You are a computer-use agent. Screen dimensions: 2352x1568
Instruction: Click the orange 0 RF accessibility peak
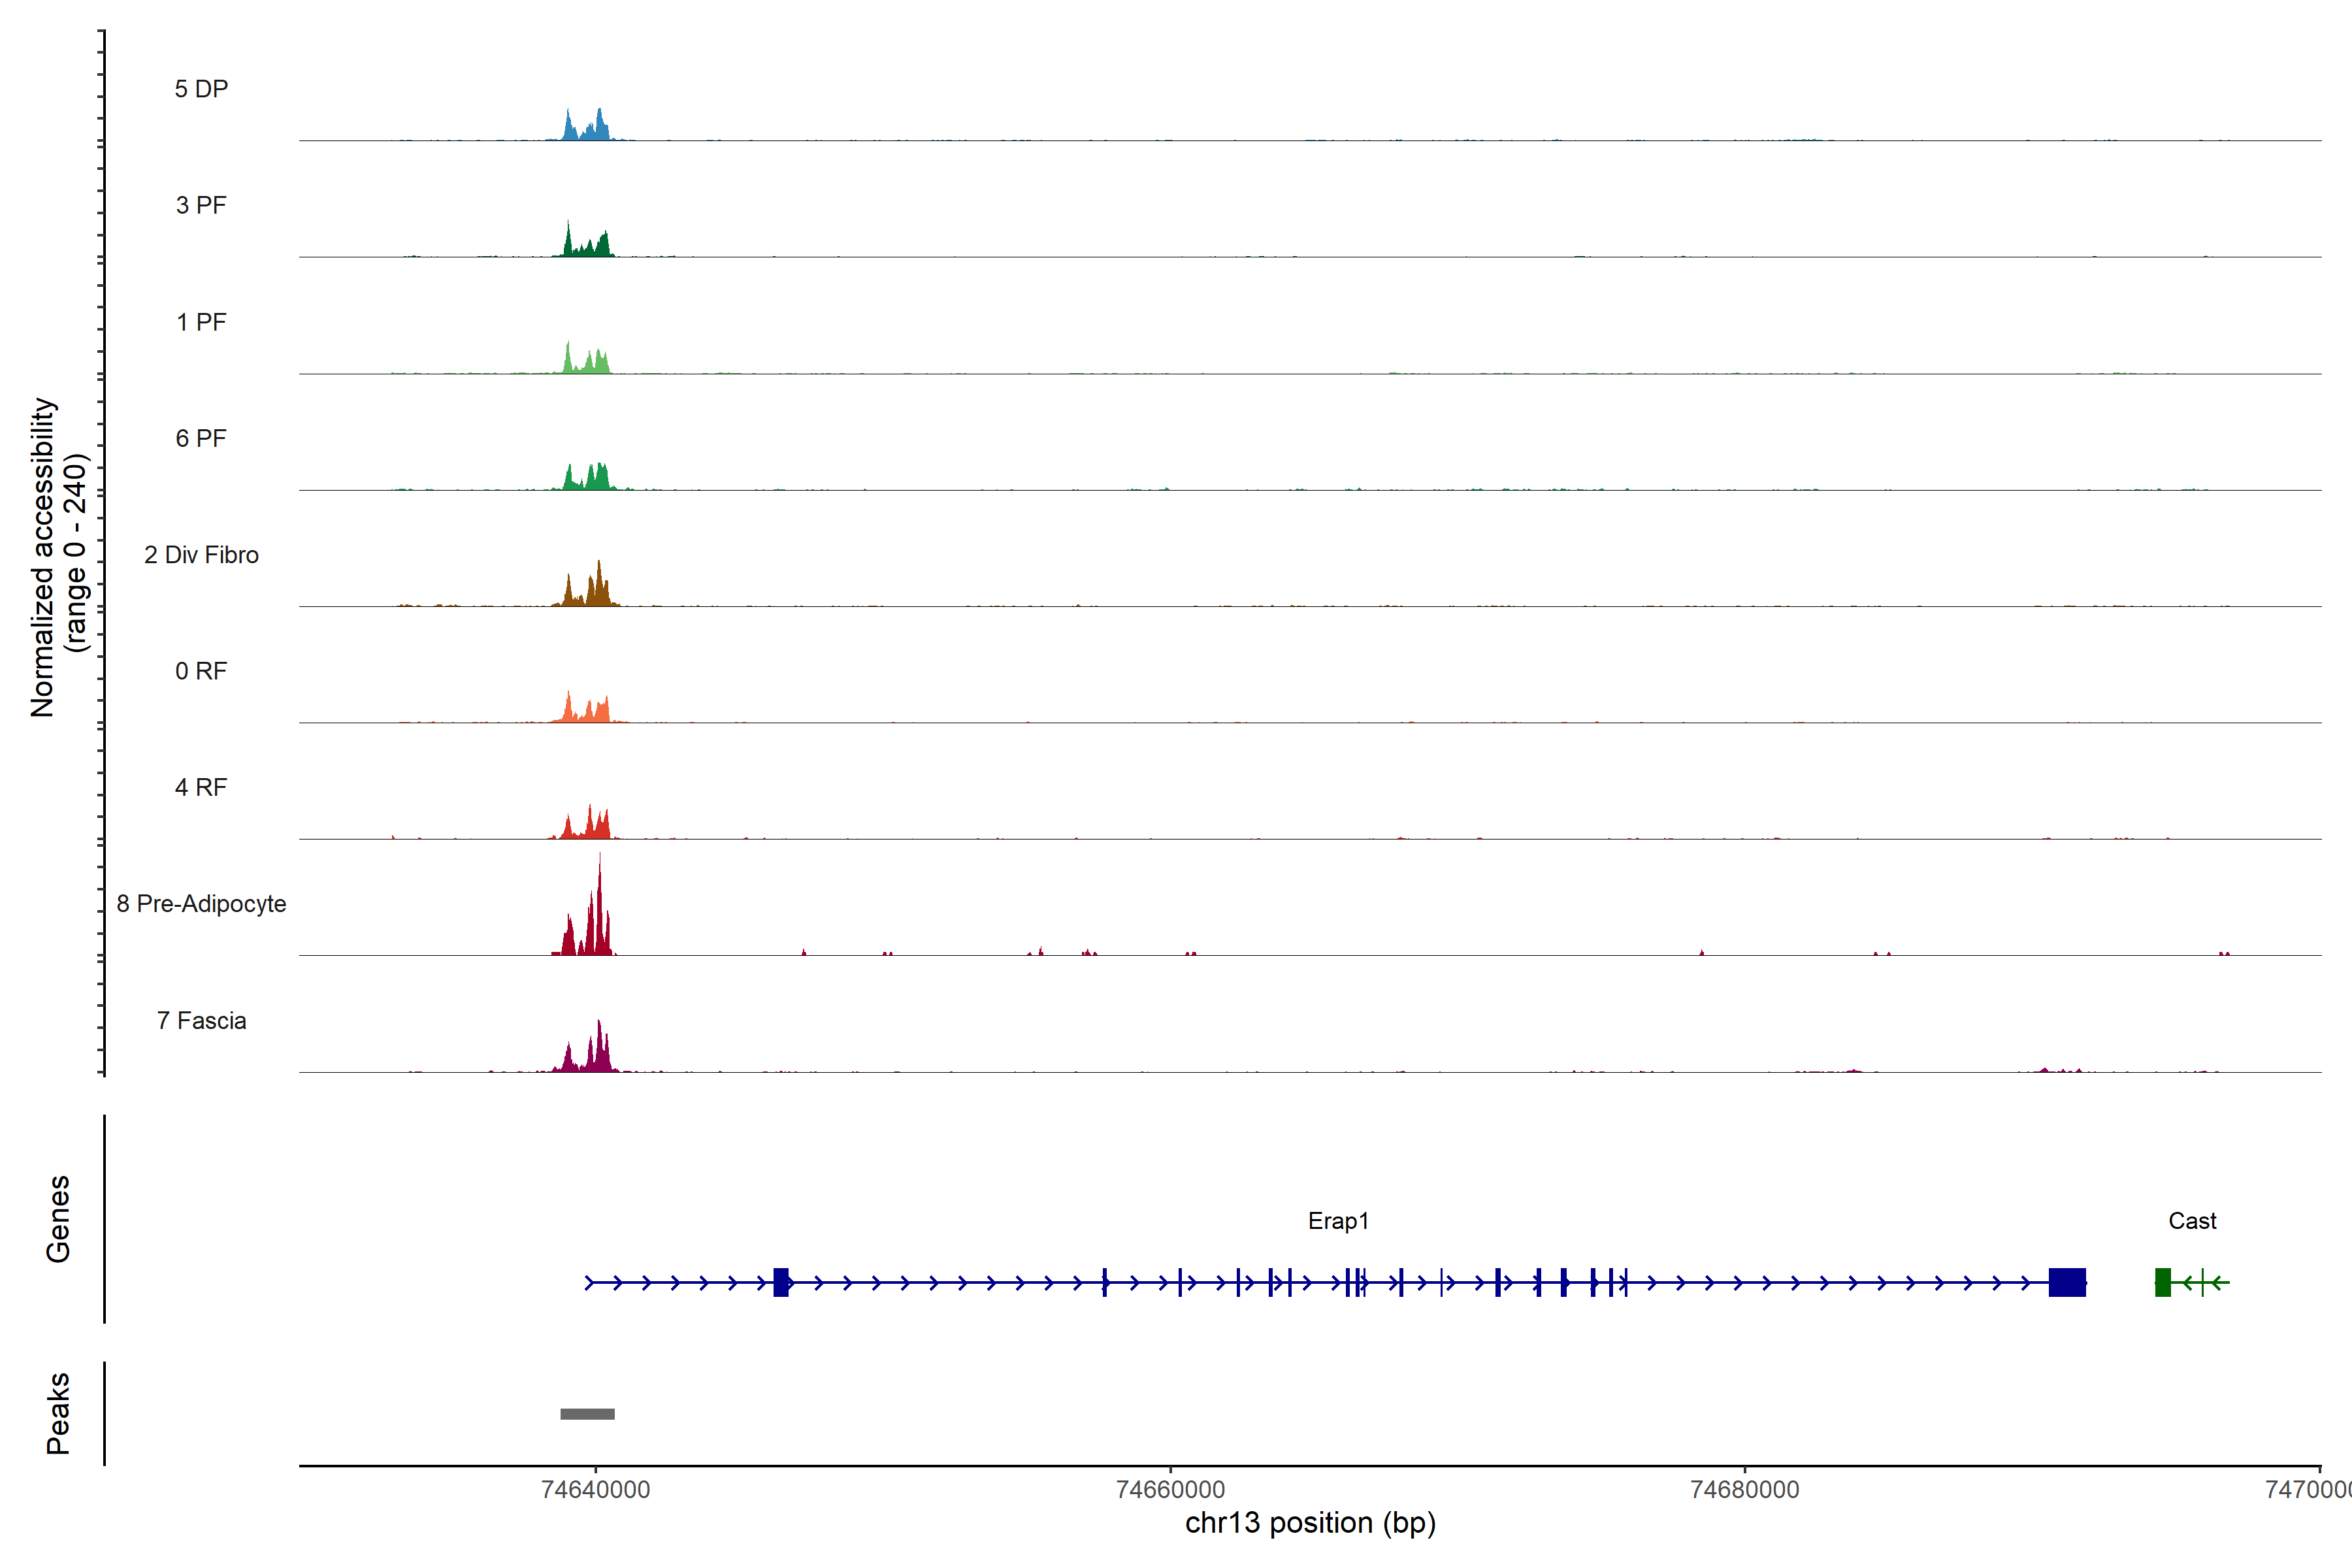(x=590, y=712)
